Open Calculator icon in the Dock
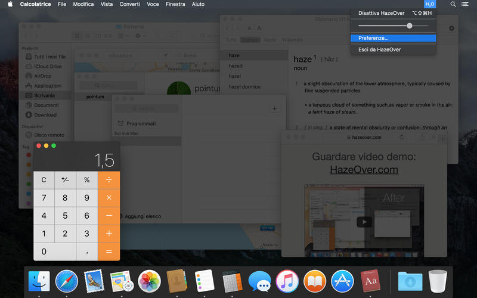The height and width of the screenshot is (298, 477). click(x=232, y=281)
